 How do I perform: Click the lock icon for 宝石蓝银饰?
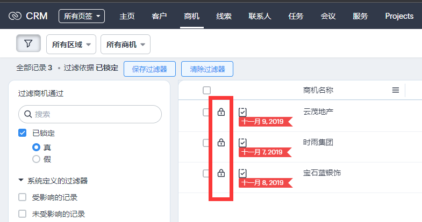221,173
